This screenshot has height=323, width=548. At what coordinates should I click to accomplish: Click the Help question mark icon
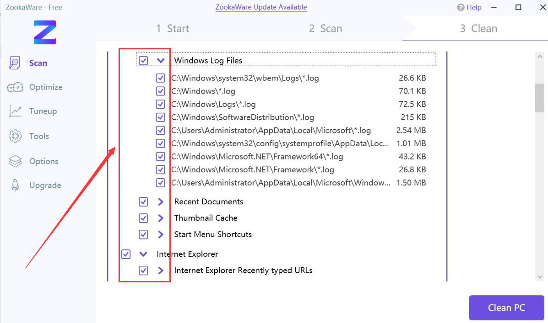[x=461, y=7]
